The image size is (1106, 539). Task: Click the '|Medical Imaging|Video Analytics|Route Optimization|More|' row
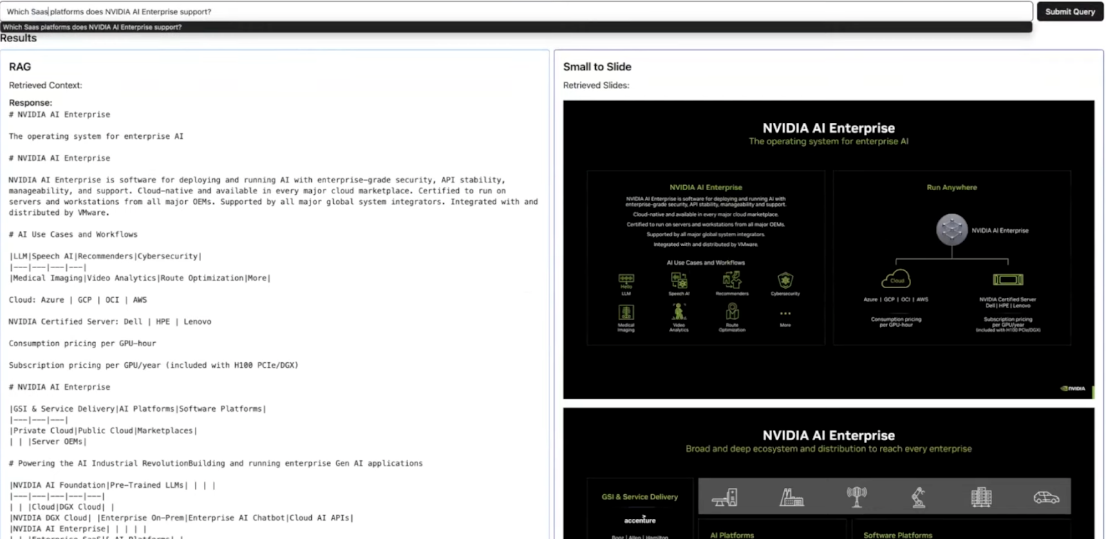tap(140, 278)
